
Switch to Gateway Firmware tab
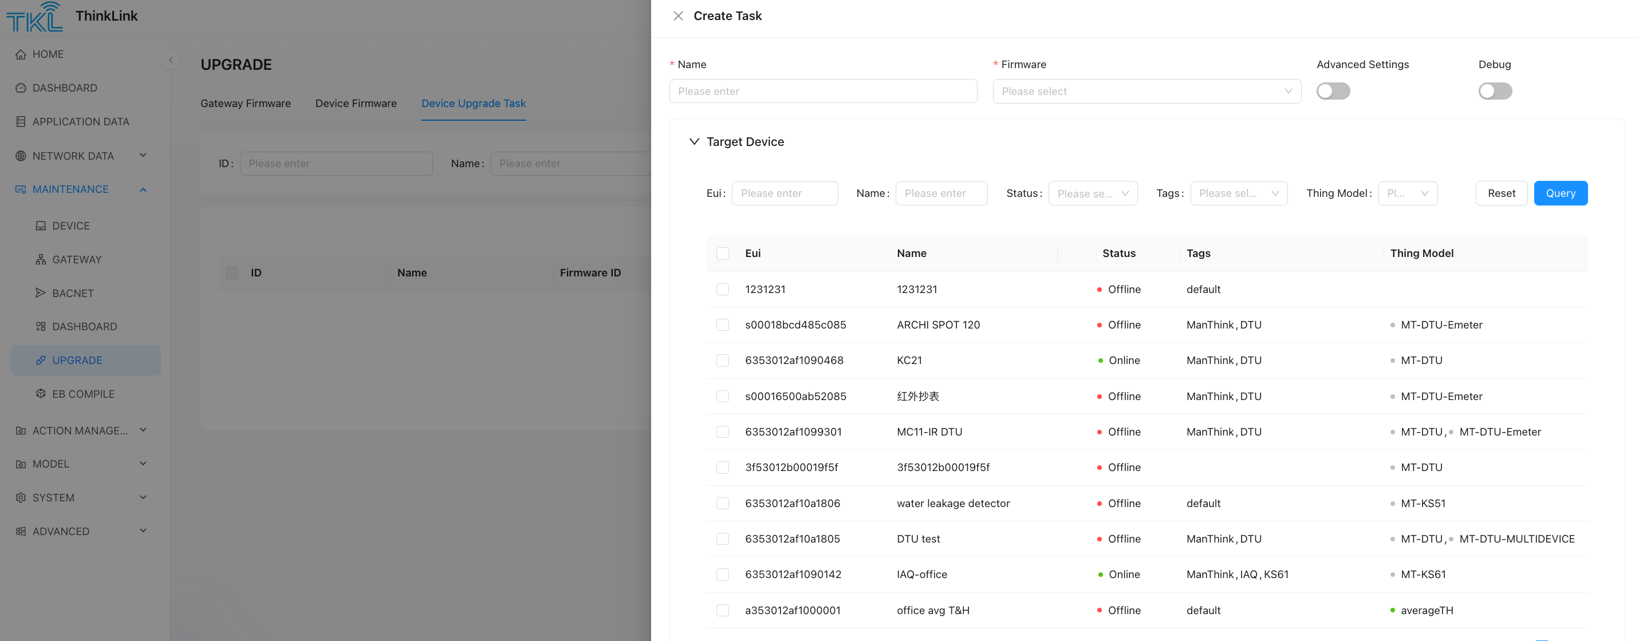pos(246,104)
